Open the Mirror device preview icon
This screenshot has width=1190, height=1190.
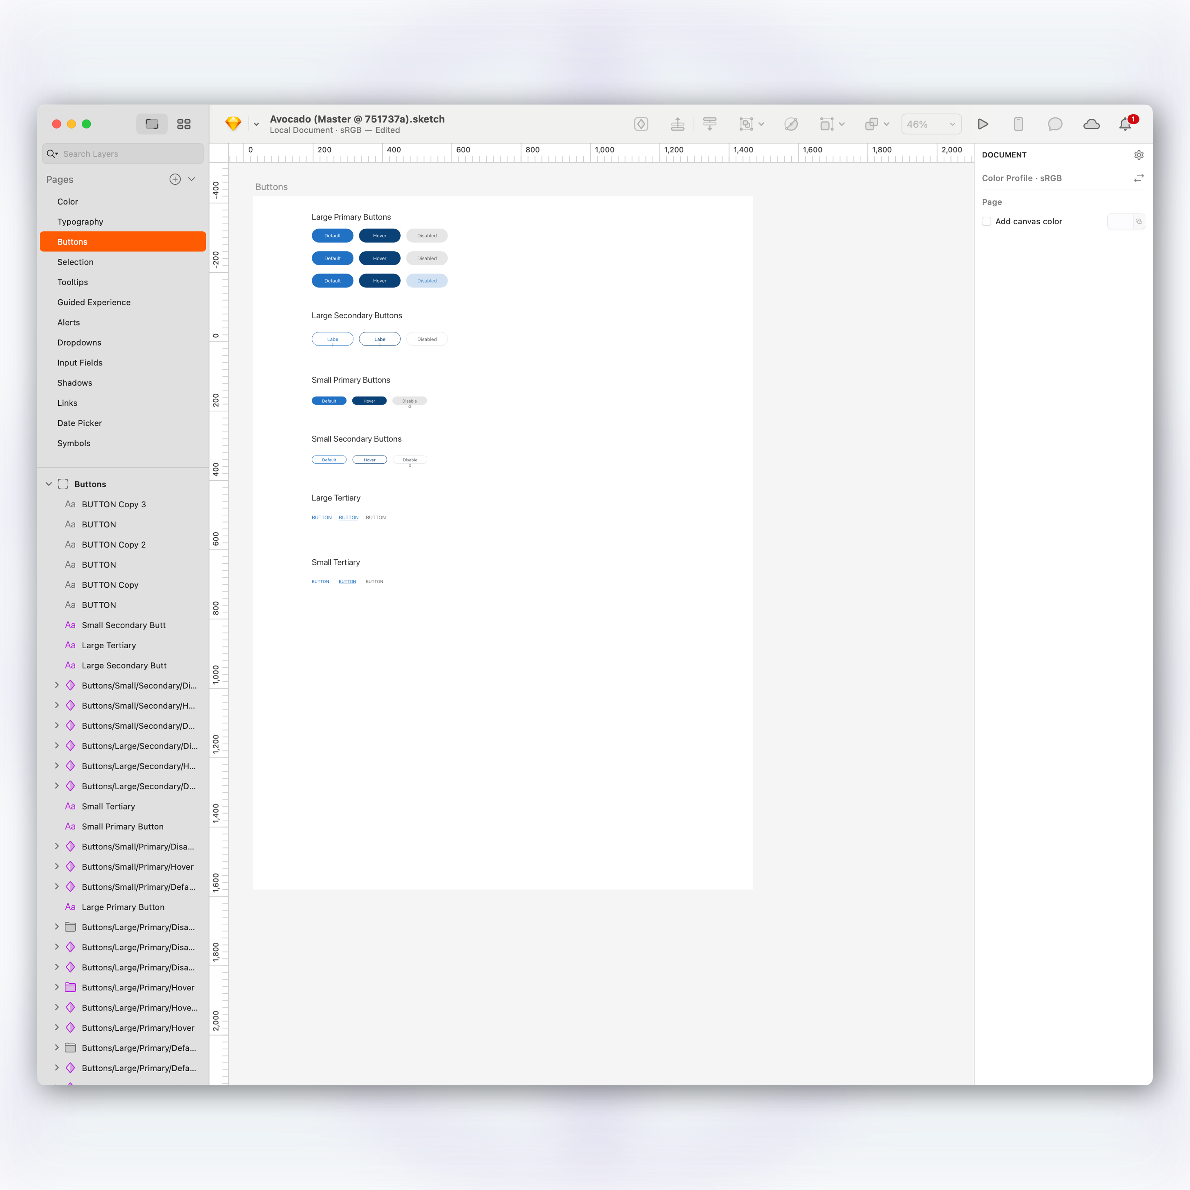pyautogui.click(x=1018, y=124)
